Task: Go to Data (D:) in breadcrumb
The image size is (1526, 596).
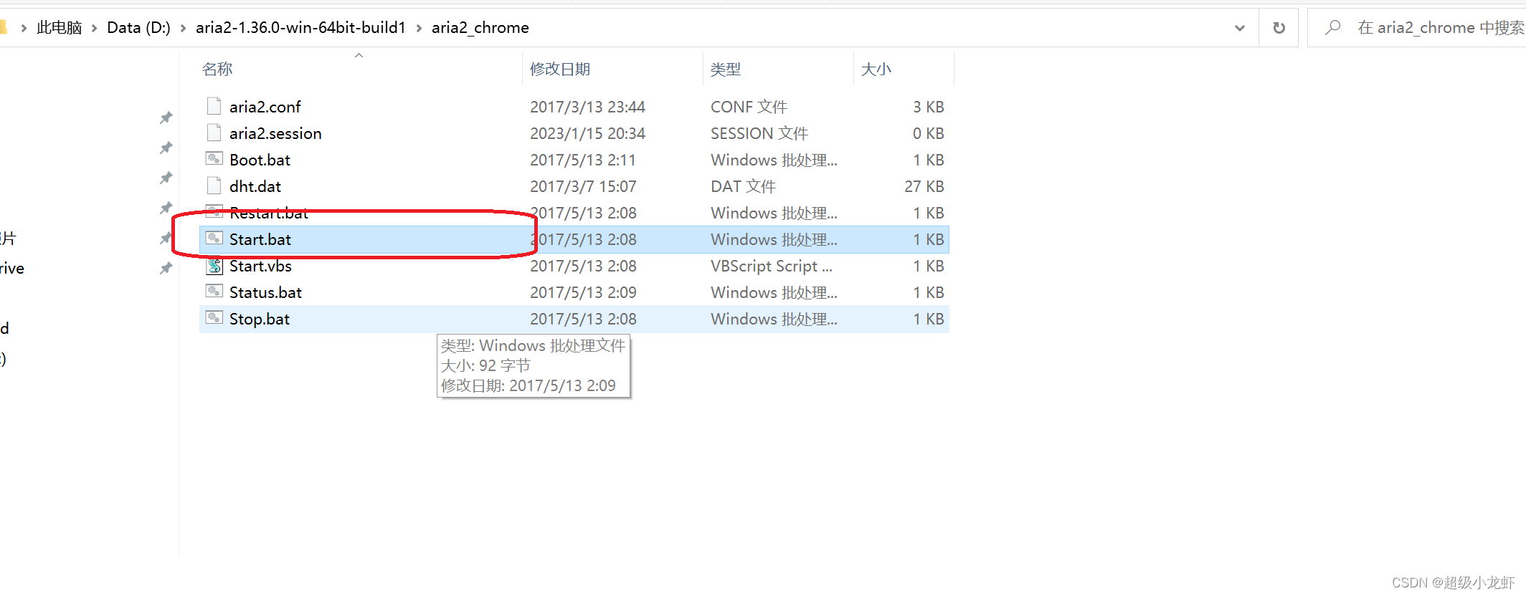Action: (x=138, y=27)
